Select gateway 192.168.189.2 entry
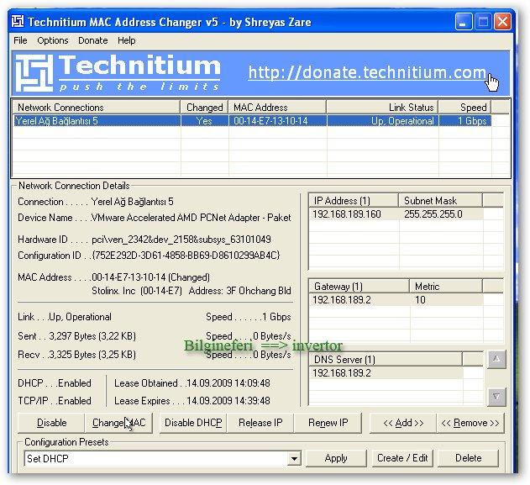 [341, 300]
